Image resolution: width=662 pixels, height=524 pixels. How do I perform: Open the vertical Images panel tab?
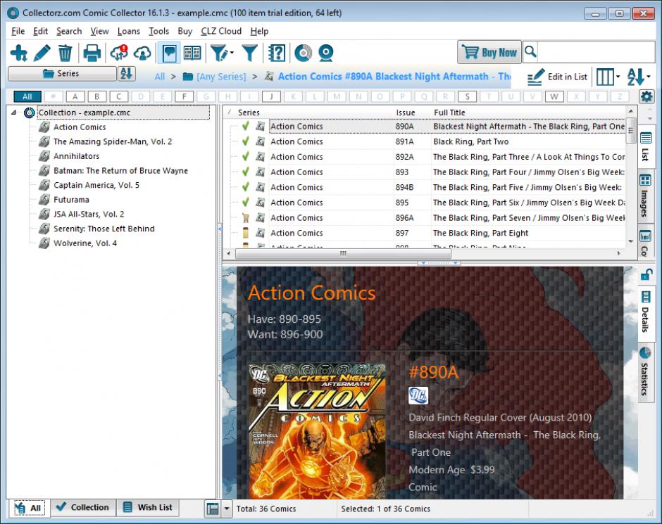(x=645, y=196)
